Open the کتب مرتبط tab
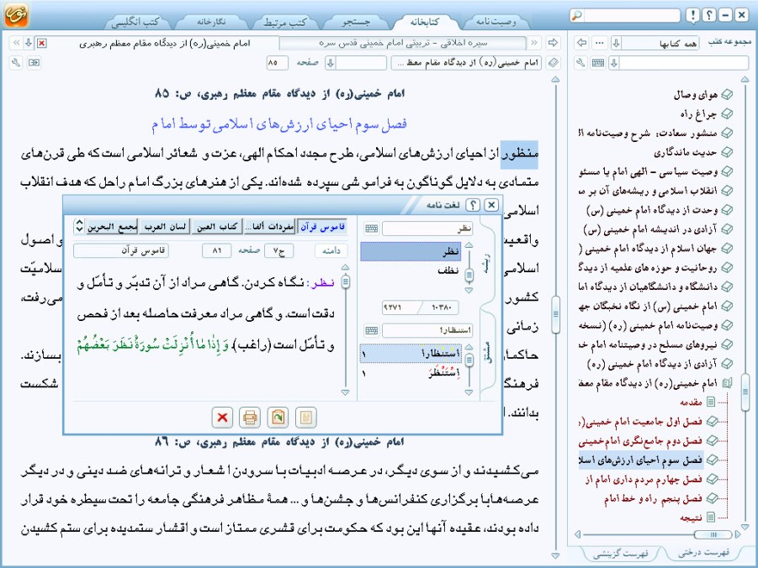 284,22
